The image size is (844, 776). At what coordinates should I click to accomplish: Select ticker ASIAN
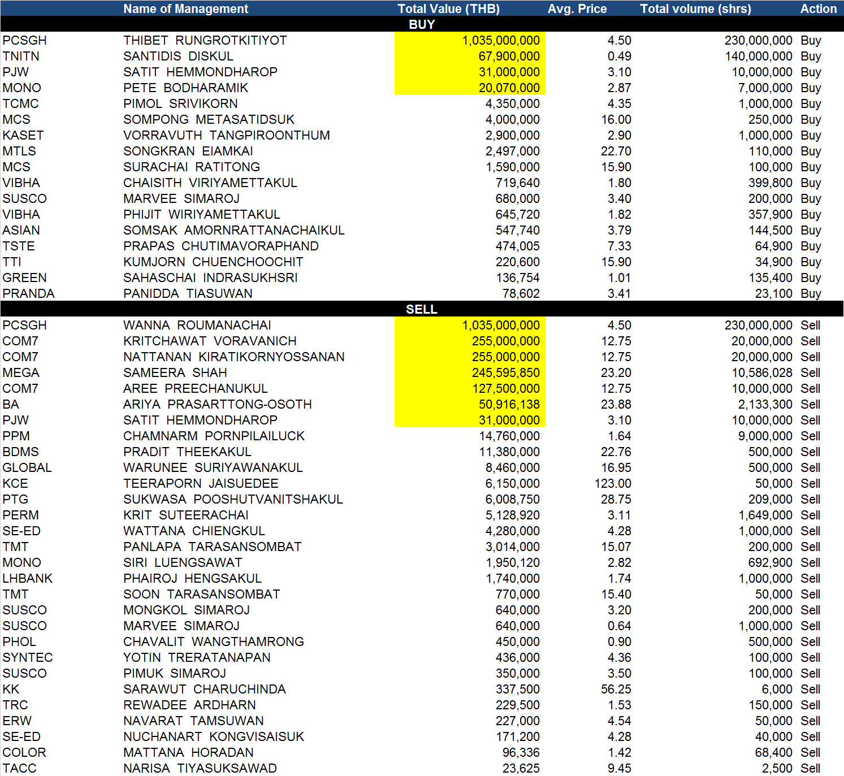click(21, 230)
